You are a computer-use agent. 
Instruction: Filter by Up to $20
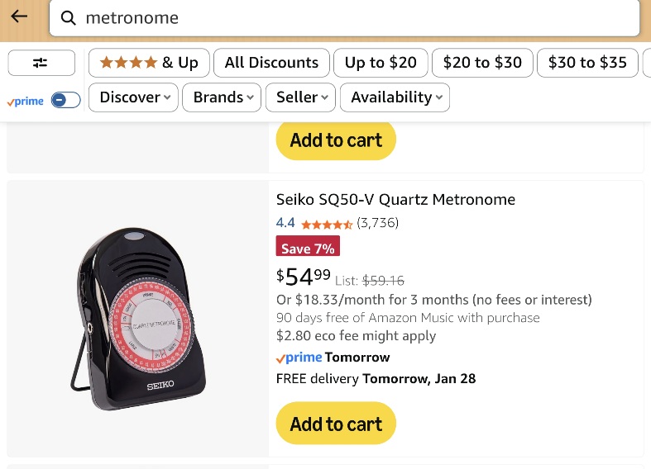click(381, 63)
